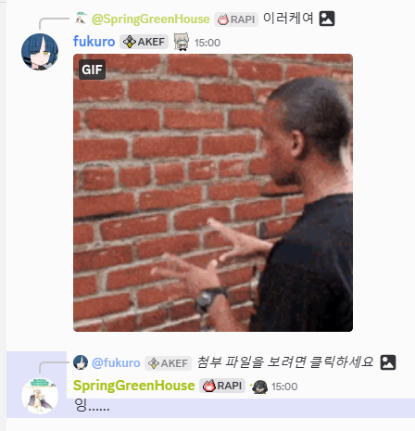415x431 pixels.
Task: Click the image attachment icon beside 이러케여
Action: [x=327, y=19]
